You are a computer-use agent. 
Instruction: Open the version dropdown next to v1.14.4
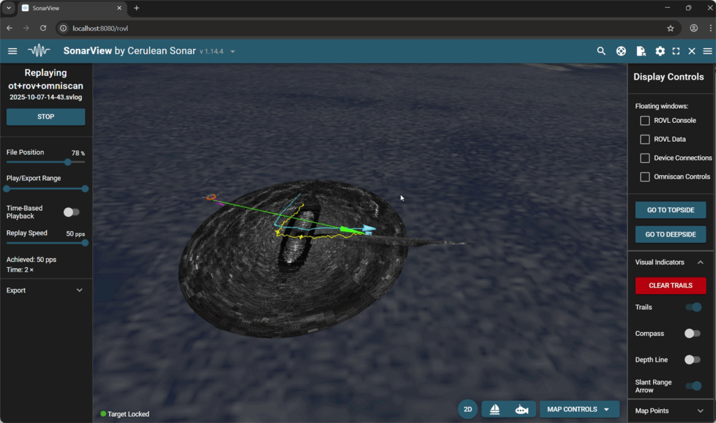pyautogui.click(x=233, y=52)
